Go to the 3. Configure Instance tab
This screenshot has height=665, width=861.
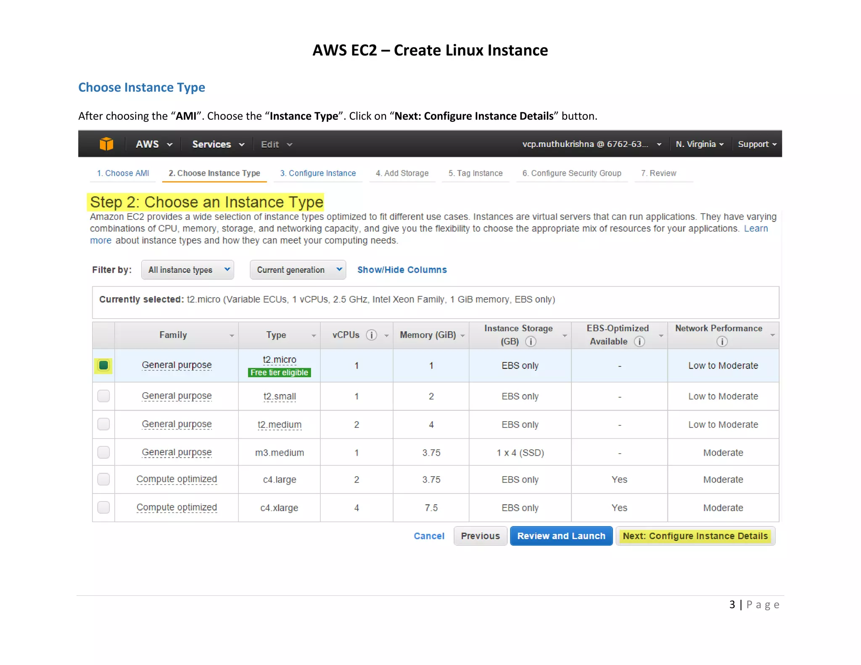click(318, 173)
